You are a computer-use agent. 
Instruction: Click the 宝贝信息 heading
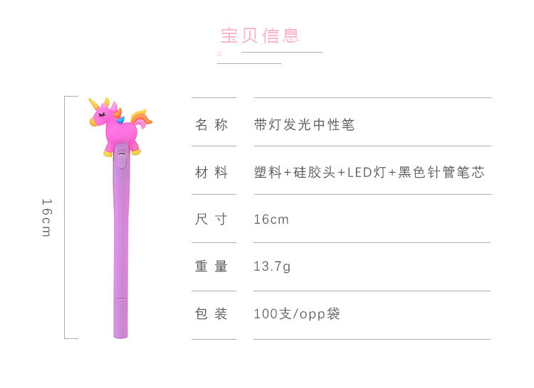pos(260,35)
